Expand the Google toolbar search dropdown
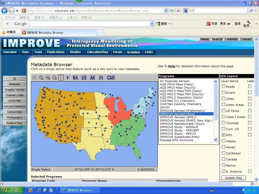The height and width of the screenshot is (194, 259). (x=152, y=23)
